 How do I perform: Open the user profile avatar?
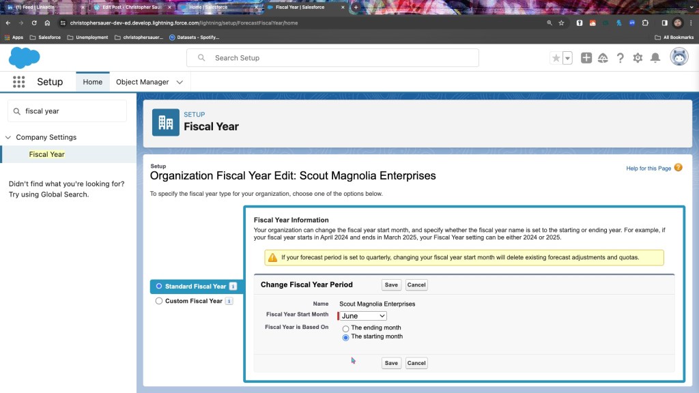[679, 57]
